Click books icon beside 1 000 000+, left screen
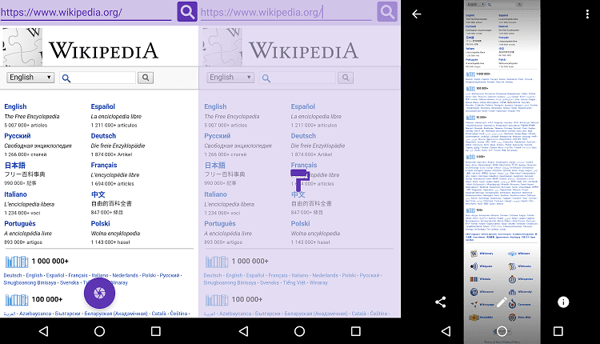 click(17, 262)
